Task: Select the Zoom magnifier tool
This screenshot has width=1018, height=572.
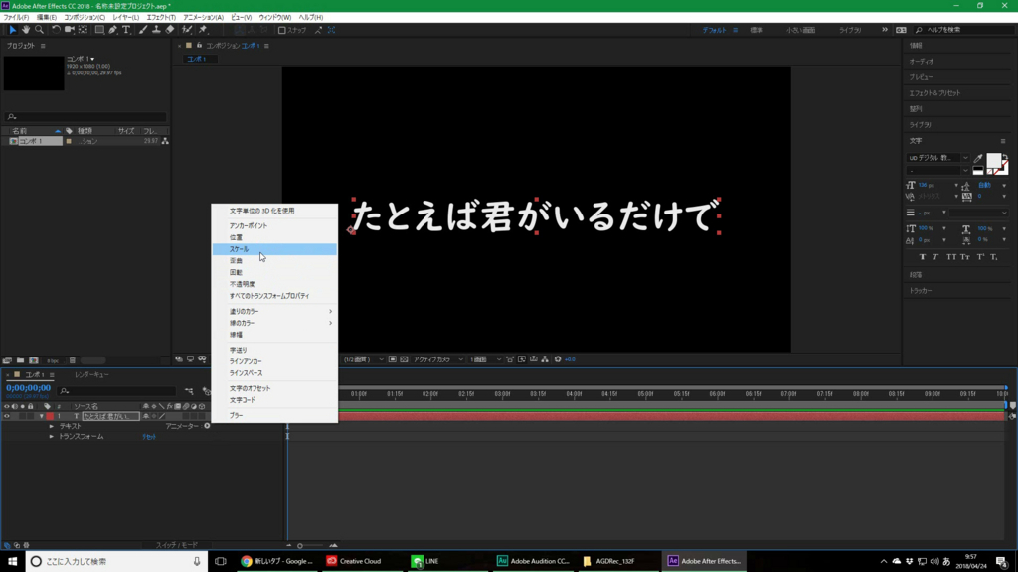Action: click(x=39, y=30)
